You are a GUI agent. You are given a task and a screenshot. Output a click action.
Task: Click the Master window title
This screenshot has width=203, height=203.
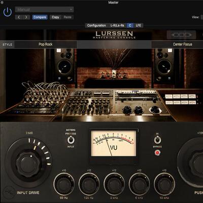(113, 3)
